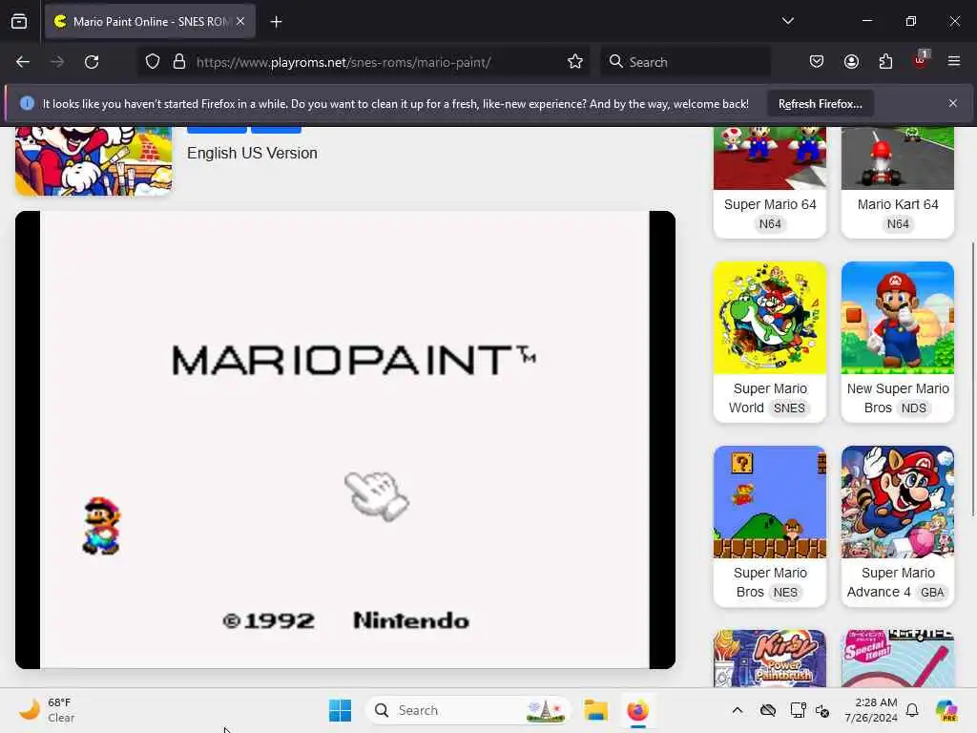Screen dimensions: 977x733
Task: Open Kirby Power Paintbrush thumbnail
Action: (x=770, y=659)
